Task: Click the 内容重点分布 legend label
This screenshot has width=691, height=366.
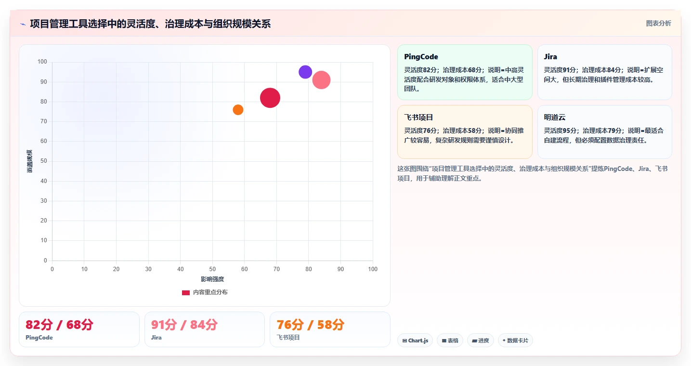Action: pyautogui.click(x=210, y=292)
